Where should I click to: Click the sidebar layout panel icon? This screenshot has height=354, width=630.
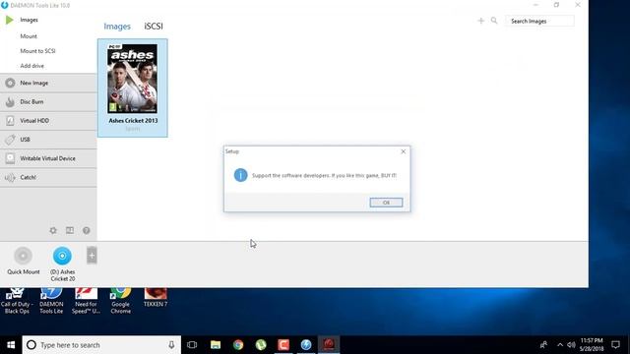[70, 230]
